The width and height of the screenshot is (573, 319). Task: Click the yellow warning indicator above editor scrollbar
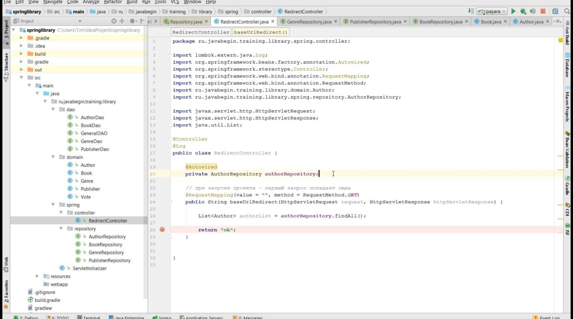coord(560,41)
